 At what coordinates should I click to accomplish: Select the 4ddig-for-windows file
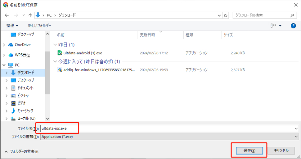(99, 69)
